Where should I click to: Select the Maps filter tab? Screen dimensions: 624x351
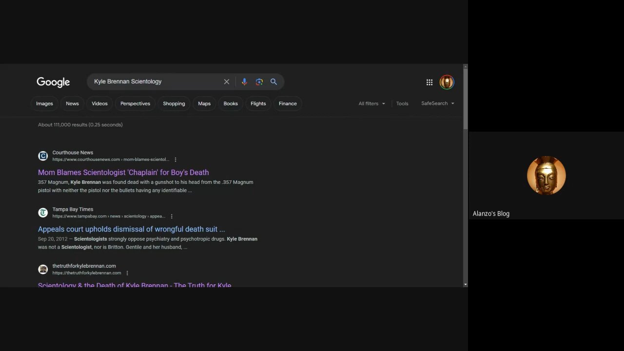[204, 103]
